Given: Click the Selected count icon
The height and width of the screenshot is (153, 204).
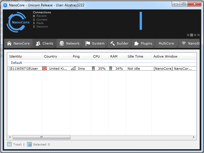Looking at the screenshot, I should [29, 144].
